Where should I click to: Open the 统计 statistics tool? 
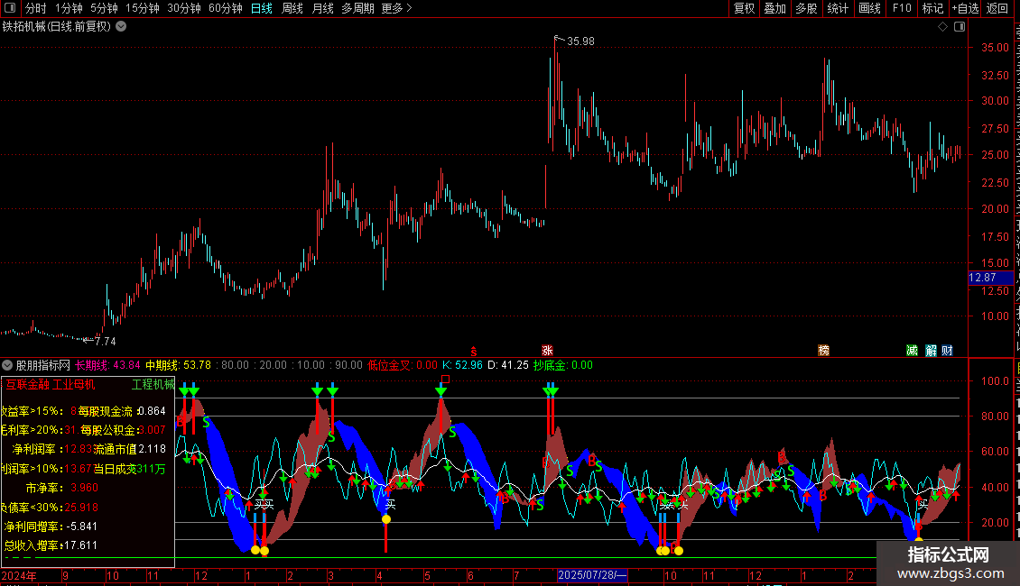pyautogui.click(x=838, y=8)
